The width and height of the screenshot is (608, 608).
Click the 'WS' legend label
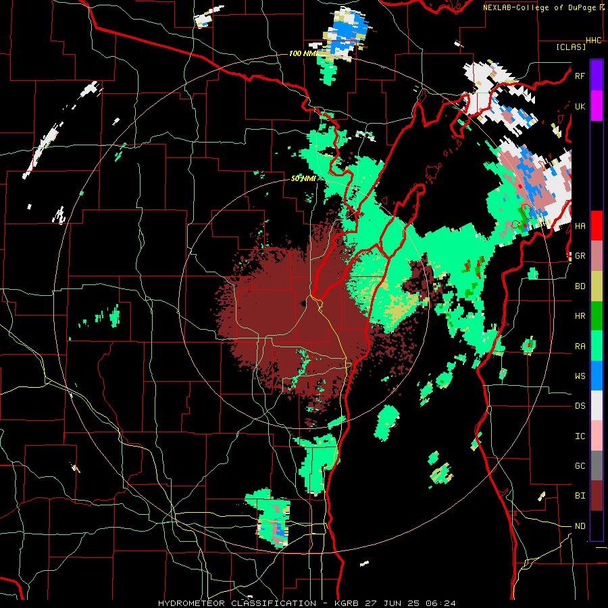[580, 376]
